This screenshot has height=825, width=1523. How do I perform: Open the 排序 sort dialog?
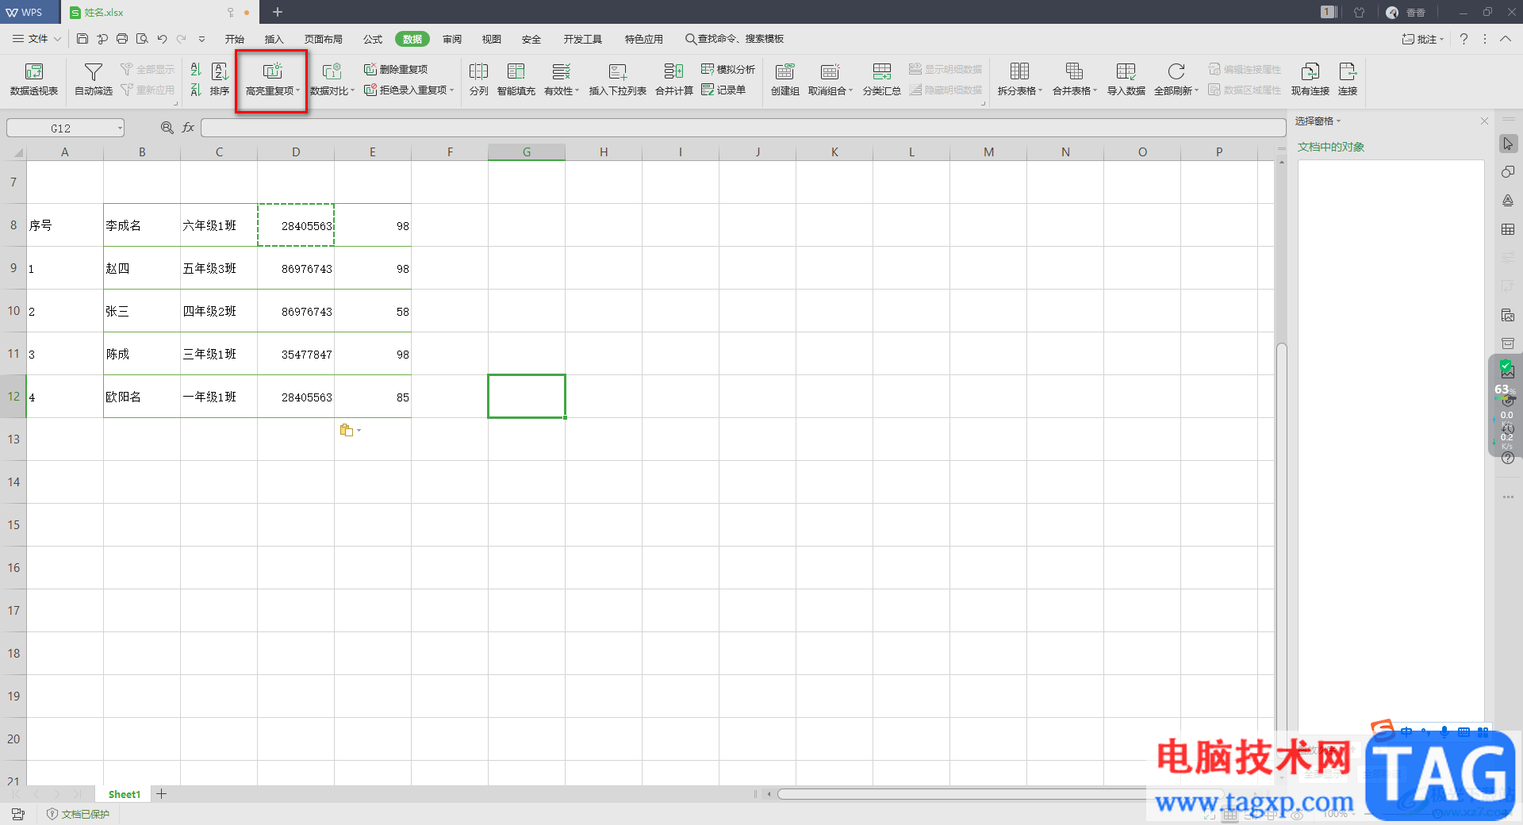click(x=220, y=79)
